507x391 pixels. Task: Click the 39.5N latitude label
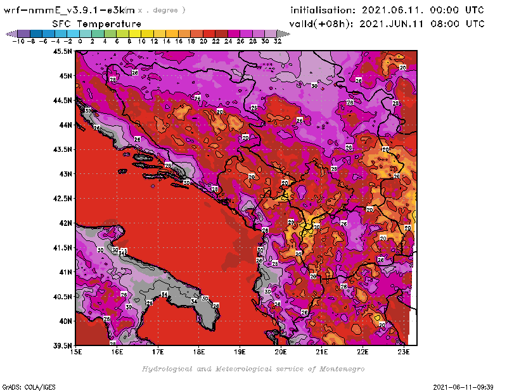(62, 346)
